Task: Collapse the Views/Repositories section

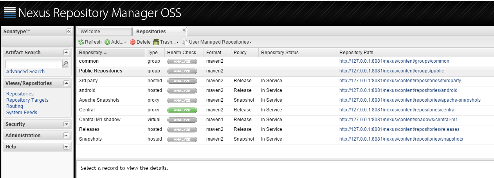Action: [x=66, y=83]
